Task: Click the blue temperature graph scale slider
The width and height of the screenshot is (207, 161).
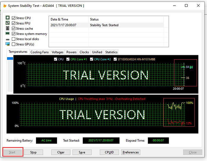Action: coord(10,59)
